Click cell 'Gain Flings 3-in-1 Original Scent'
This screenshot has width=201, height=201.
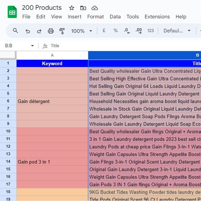(144, 162)
